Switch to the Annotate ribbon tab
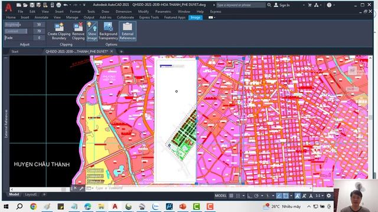378x212 pixels. pyautogui.click(x=41, y=17)
